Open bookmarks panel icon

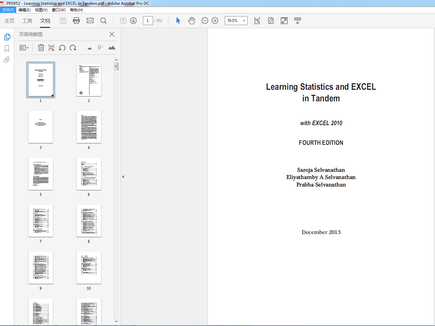click(x=7, y=48)
